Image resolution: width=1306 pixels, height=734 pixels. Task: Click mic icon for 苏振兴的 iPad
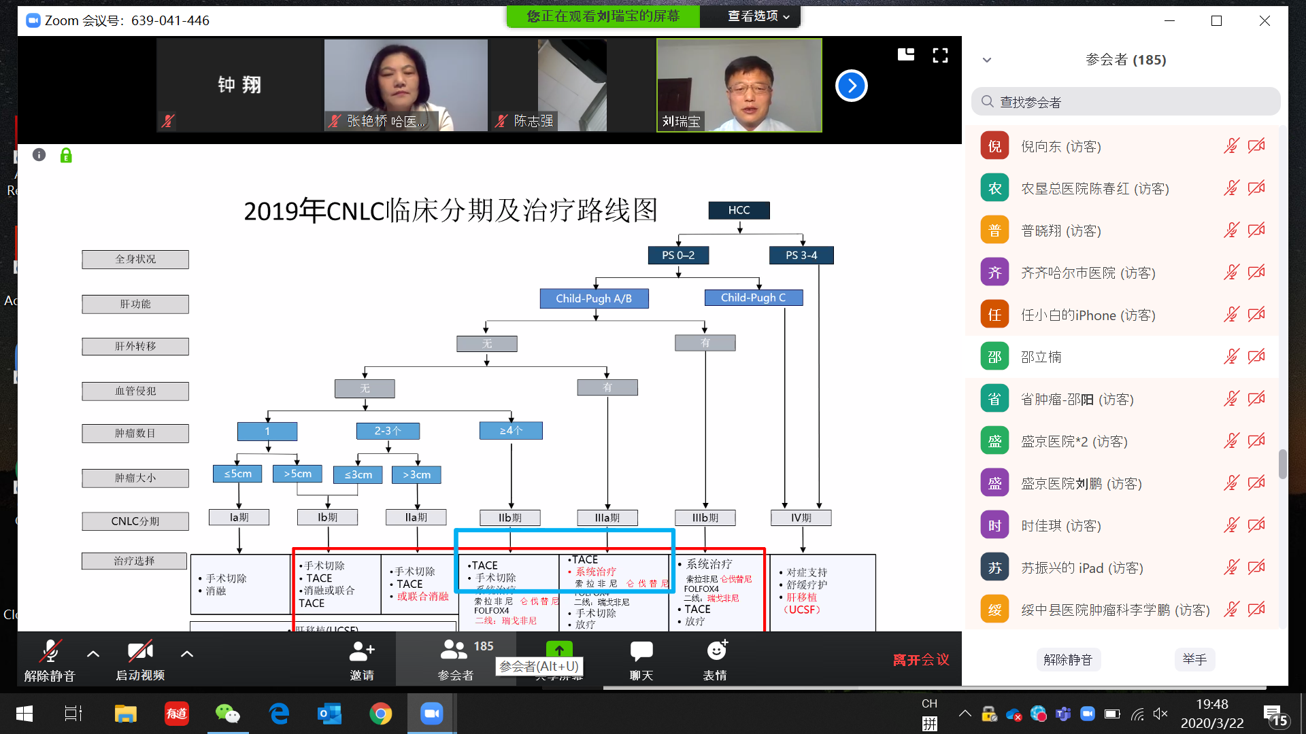click(x=1231, y=567)
